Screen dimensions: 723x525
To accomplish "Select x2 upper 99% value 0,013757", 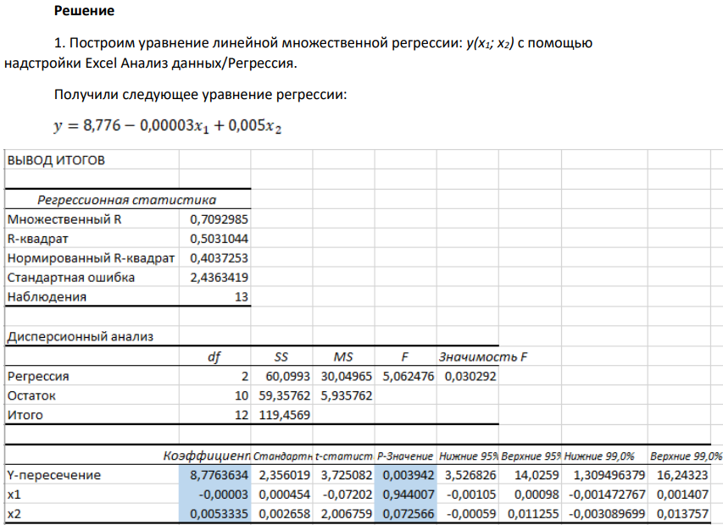I will pos(682,513).
